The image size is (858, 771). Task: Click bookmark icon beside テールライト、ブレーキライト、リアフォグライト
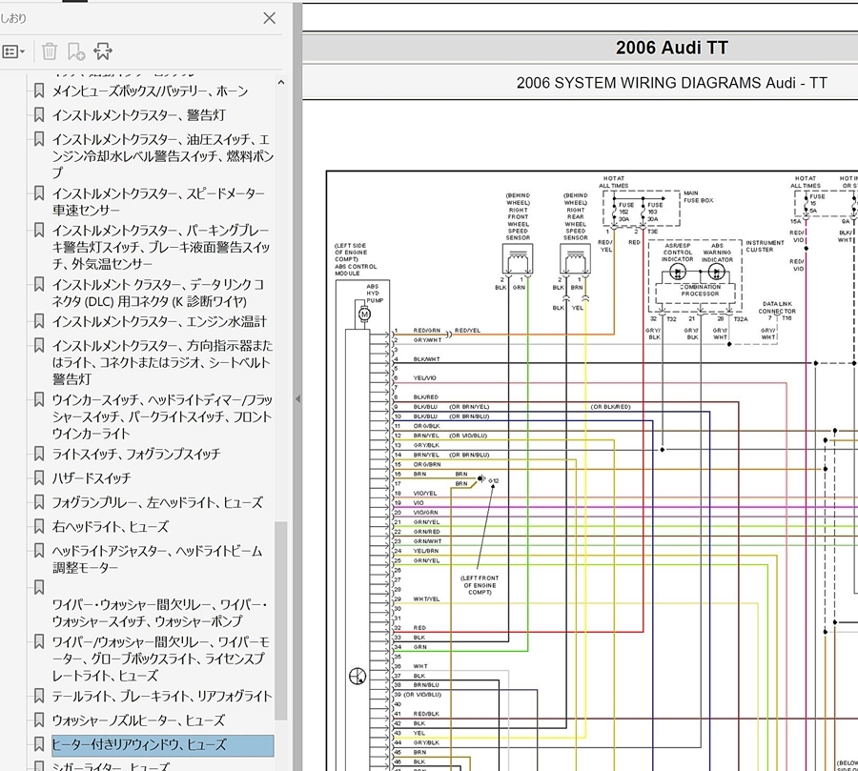pos(39,696)
